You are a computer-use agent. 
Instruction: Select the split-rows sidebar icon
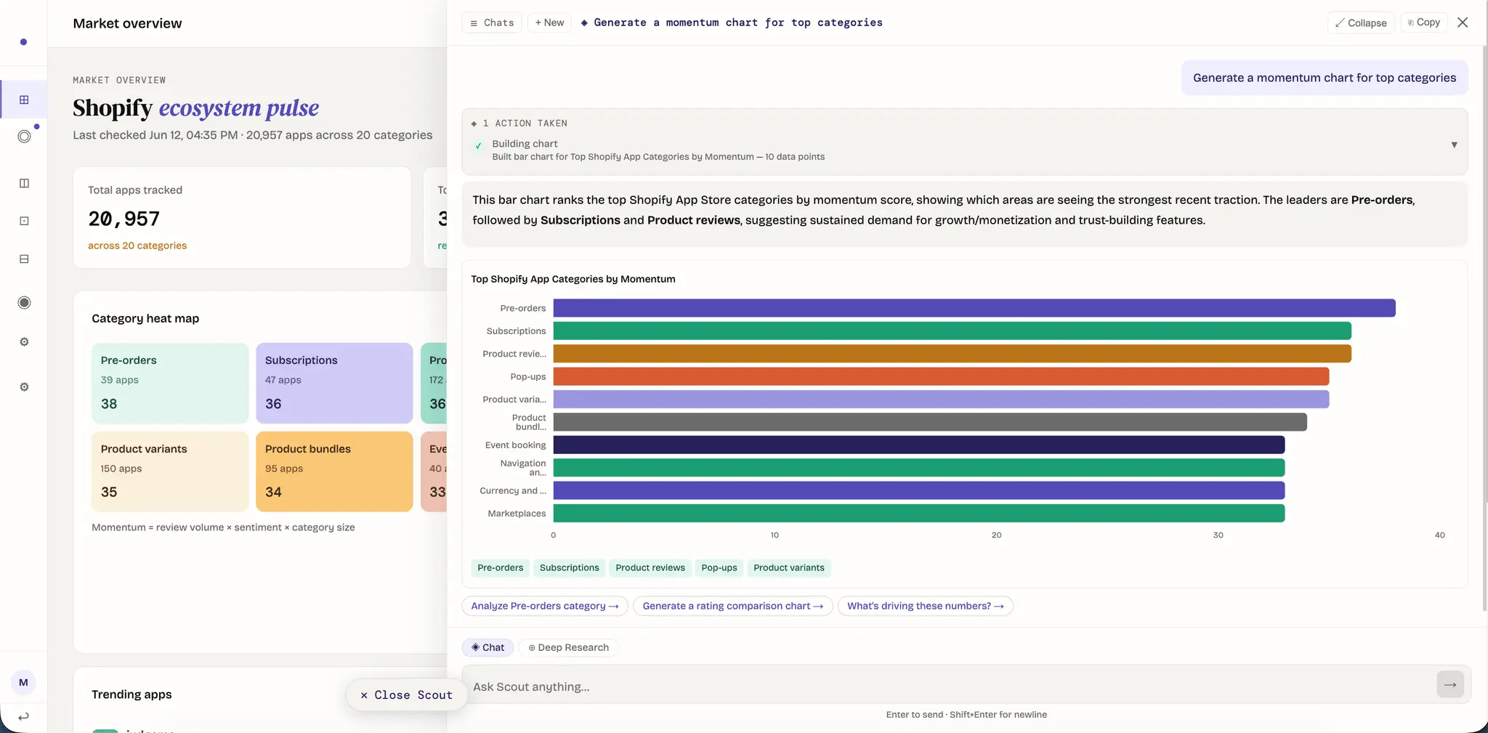click(x=24, y=259)
